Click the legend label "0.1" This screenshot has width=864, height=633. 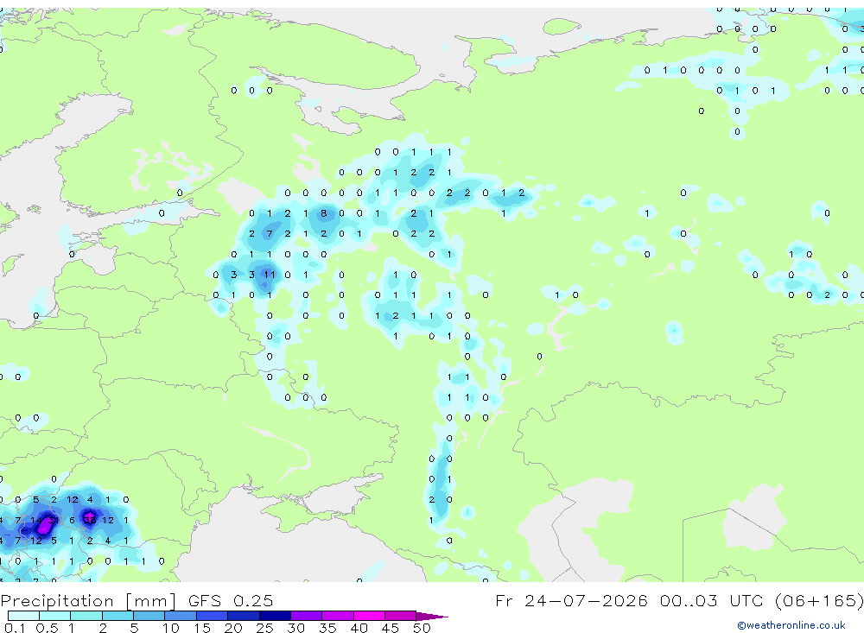click(x=15, y=628)
